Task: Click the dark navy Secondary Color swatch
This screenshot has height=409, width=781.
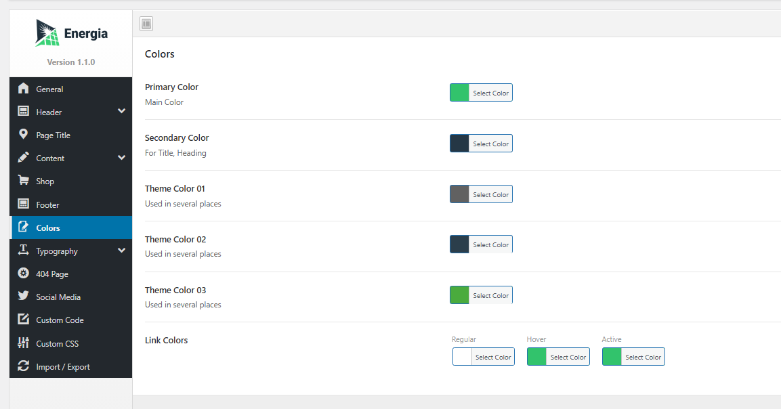Action: coord(460,144)
